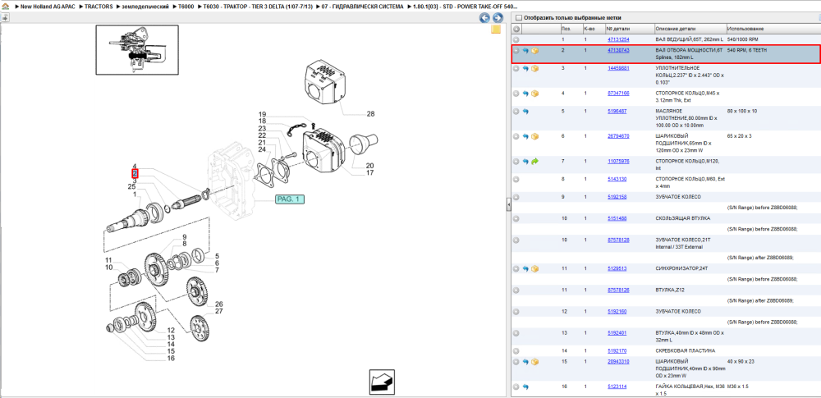Click blue replacement arrow for part 11075976
This screenshot has height=398, width=821.
525,162
